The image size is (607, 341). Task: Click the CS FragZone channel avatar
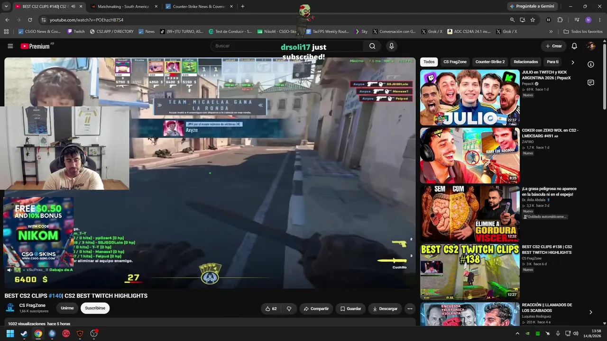(x=10, y=308)
